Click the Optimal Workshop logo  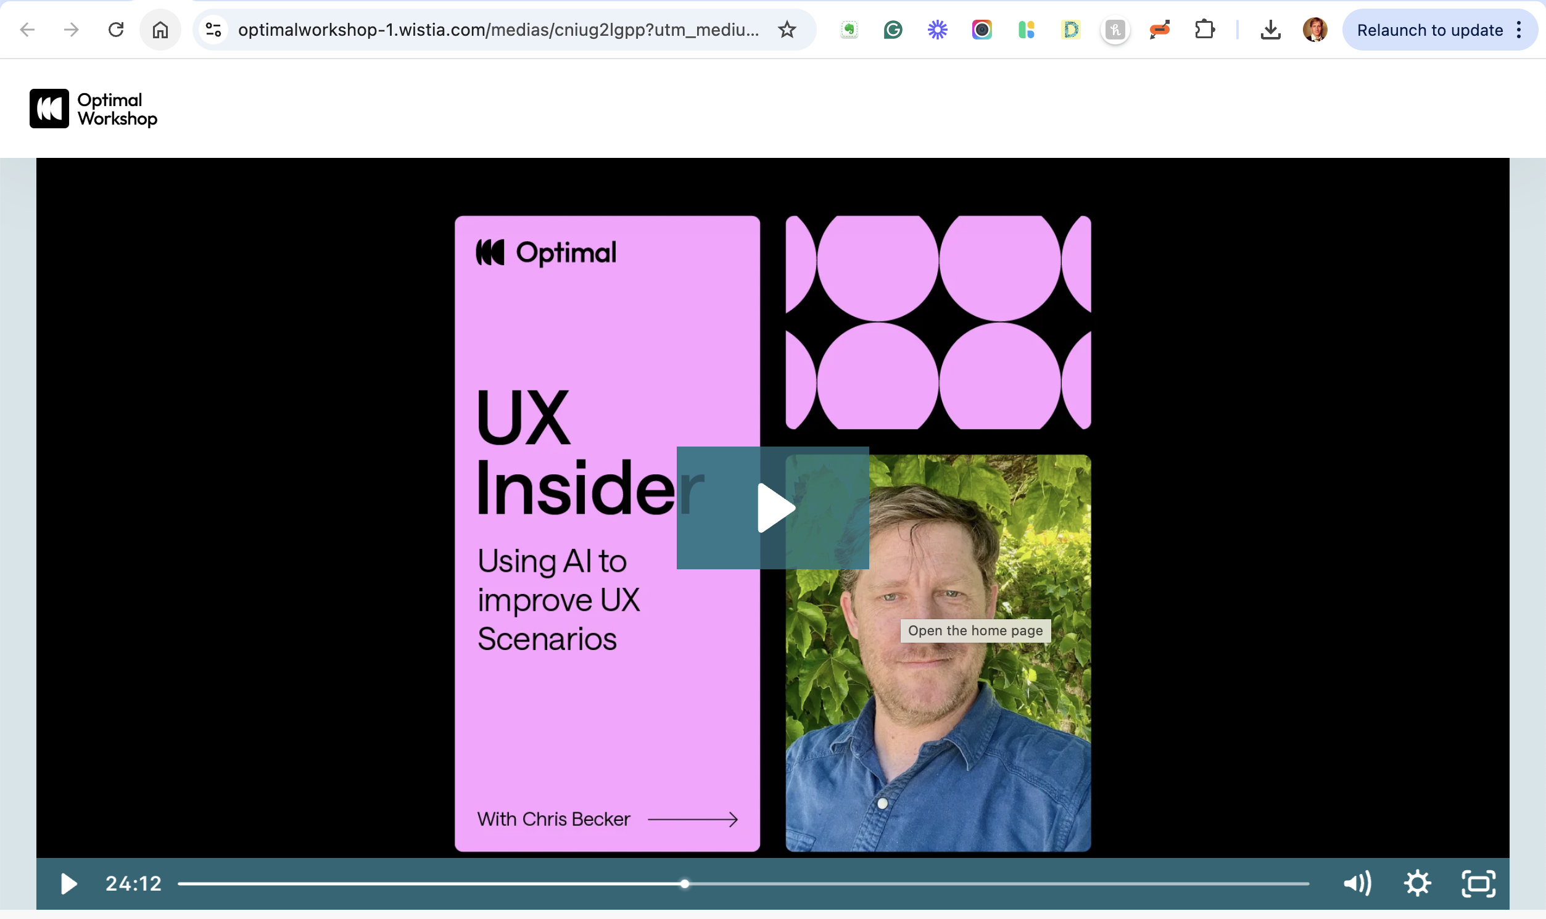click(x=94, y=109)
